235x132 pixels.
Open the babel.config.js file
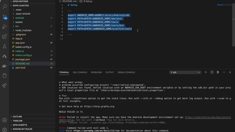click(32, 47)
